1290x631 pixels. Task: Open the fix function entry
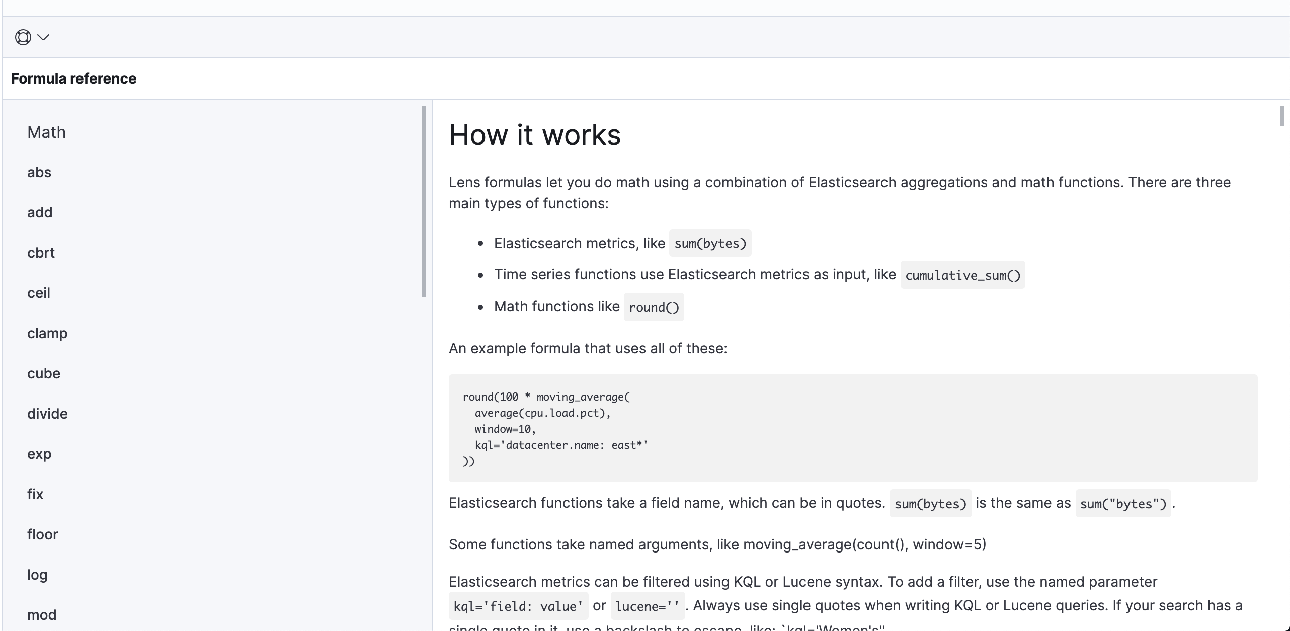35,494
